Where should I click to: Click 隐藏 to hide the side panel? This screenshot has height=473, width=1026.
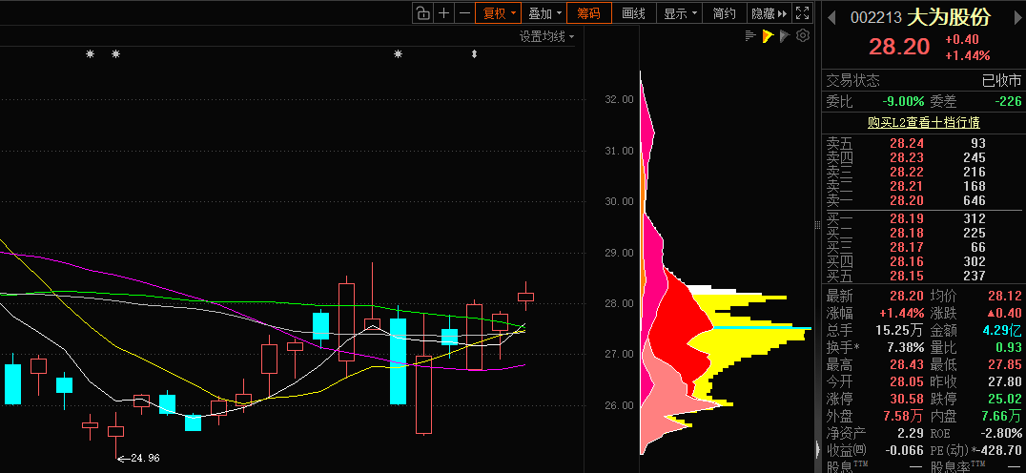point(769,13)
